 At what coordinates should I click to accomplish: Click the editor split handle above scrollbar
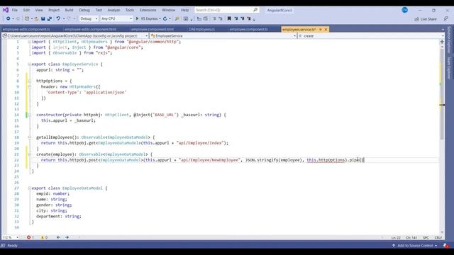pos(442,42)
